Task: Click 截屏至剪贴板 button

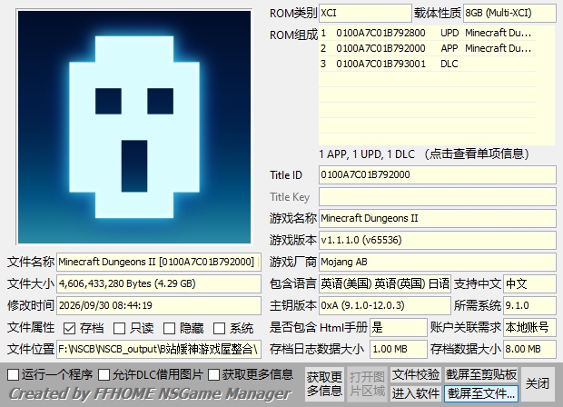Action: [481, 374]
